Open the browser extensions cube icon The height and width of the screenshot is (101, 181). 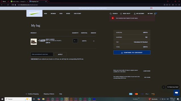(173, 5)
